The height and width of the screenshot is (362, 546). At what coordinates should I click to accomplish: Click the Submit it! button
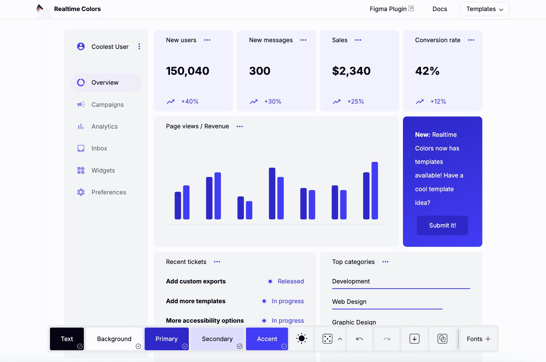[x=442, y=226]
